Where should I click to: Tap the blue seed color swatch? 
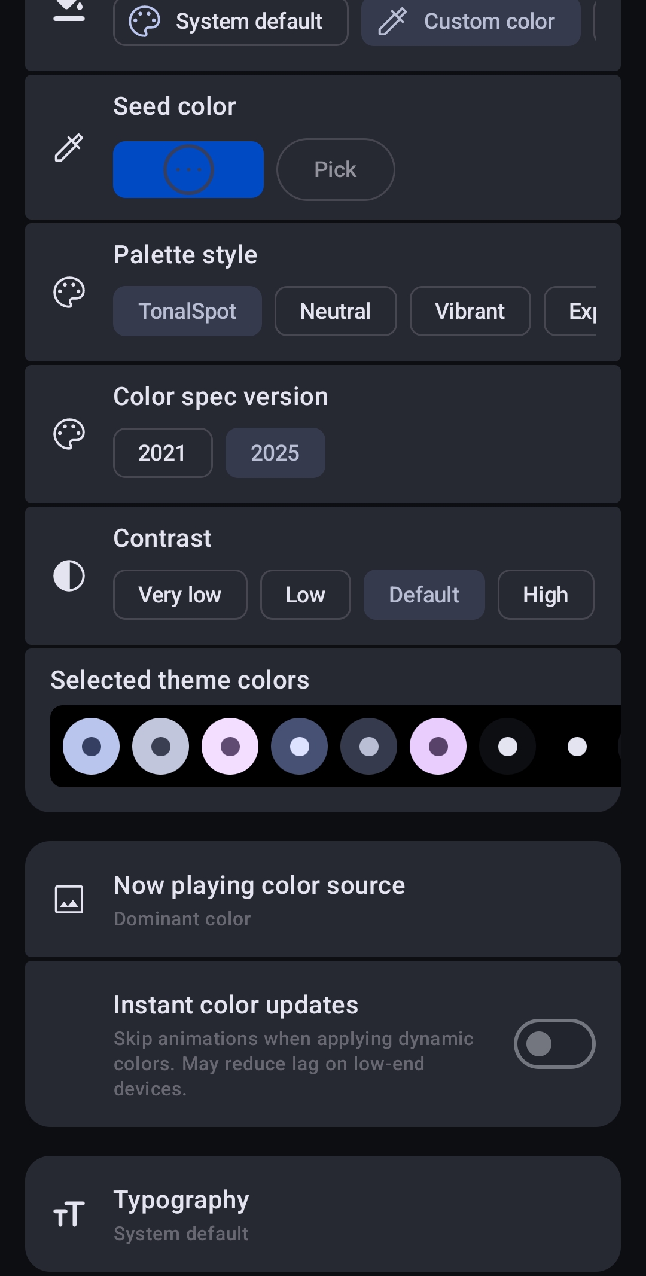[x=188, y=170]
